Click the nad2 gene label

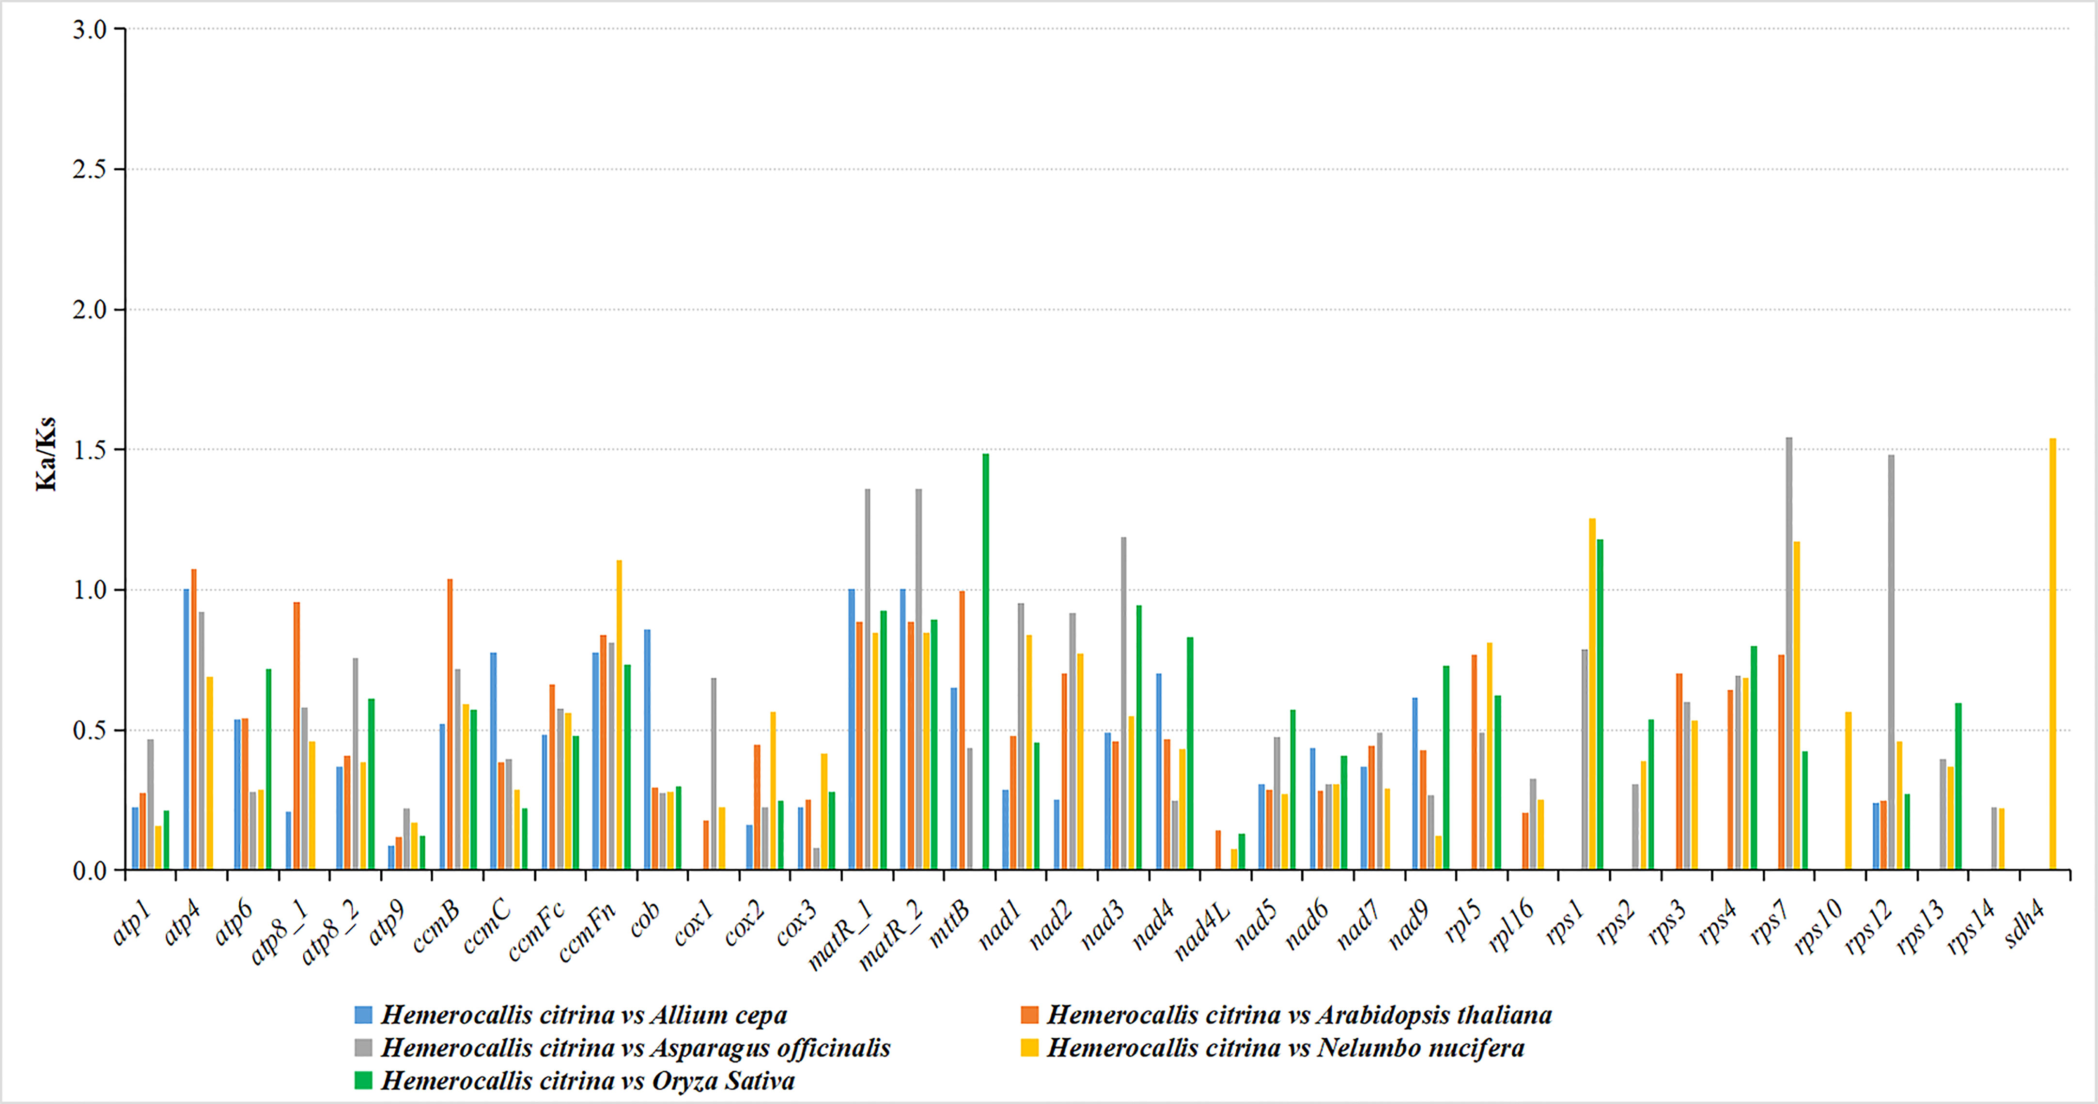pos(1052,926)
